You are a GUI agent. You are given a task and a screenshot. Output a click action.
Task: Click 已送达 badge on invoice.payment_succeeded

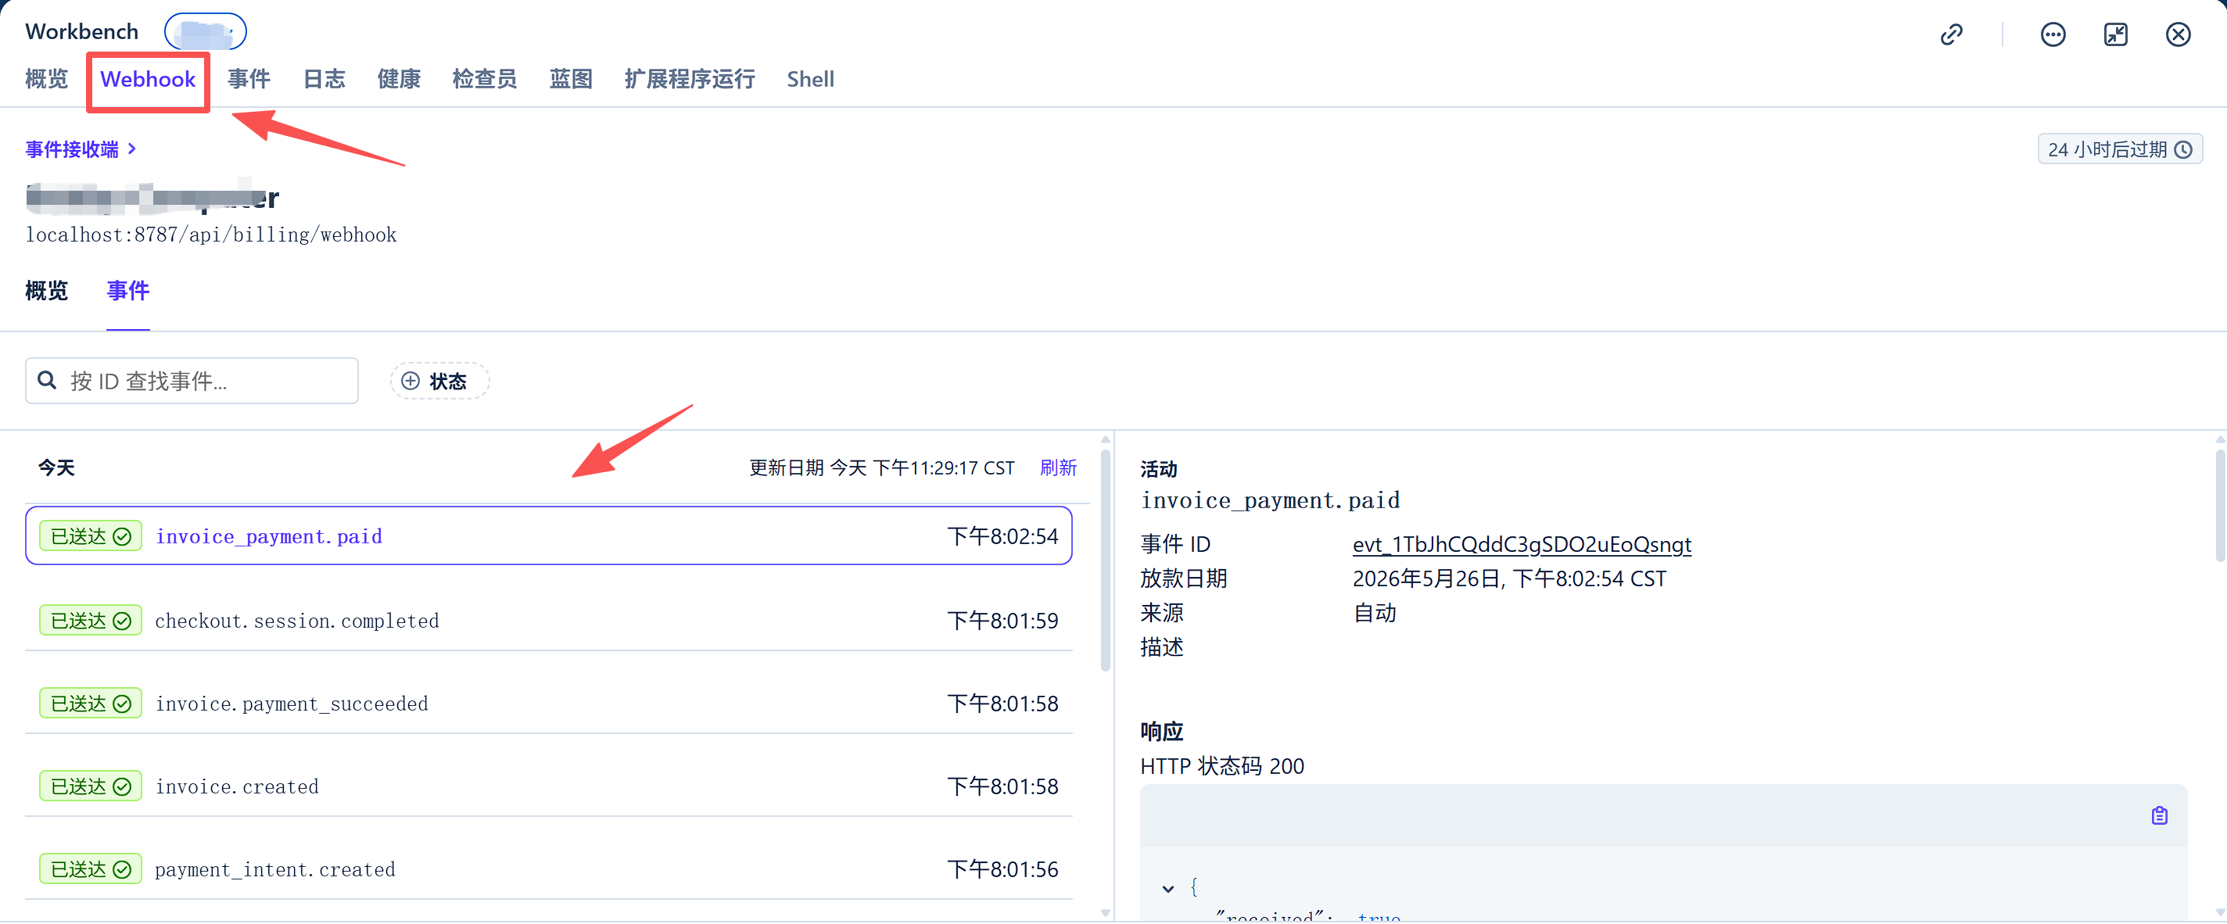(91, 704)
